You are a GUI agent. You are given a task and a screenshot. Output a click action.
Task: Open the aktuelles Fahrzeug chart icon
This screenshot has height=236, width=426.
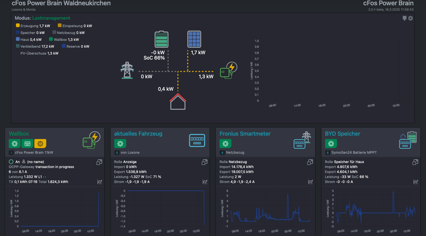point(205,181)
